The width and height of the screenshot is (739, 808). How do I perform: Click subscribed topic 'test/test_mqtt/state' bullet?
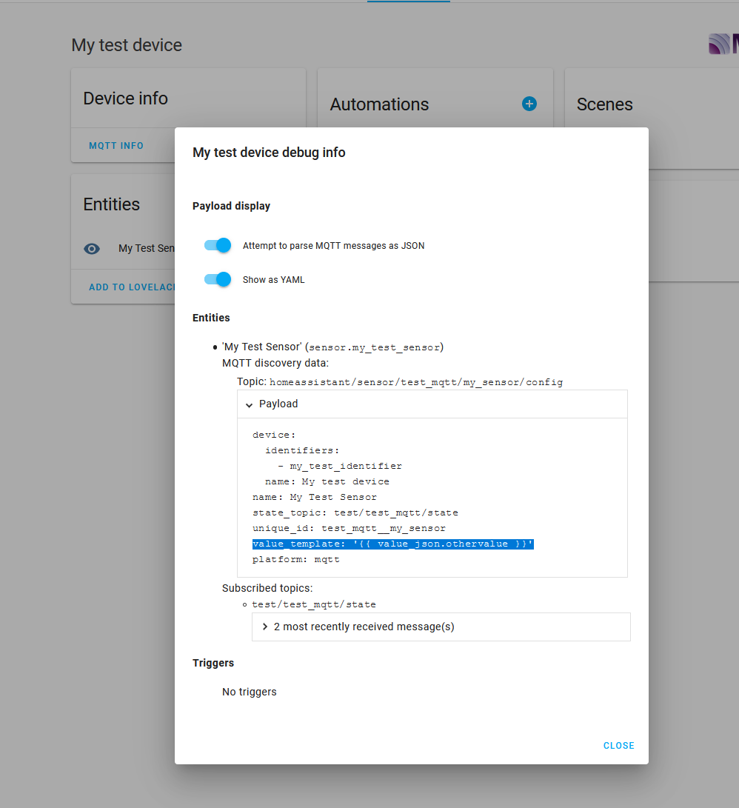coord(314,604)
